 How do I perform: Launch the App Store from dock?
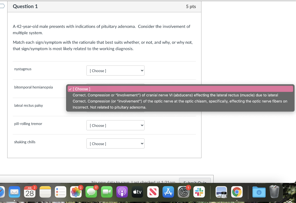point(168,192)
